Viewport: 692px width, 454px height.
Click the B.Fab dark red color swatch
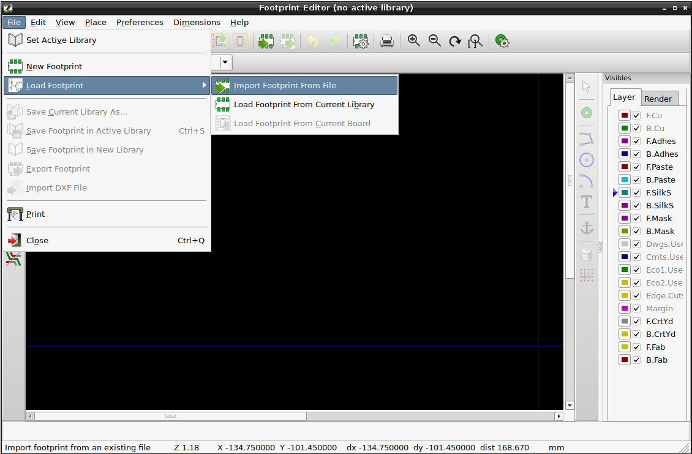(x=625, y=360)
